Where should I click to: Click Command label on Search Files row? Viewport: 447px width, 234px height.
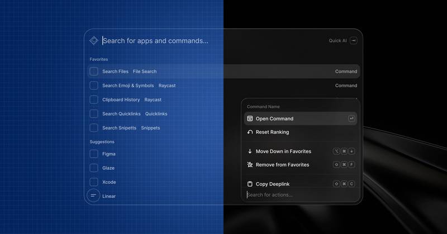346,71
